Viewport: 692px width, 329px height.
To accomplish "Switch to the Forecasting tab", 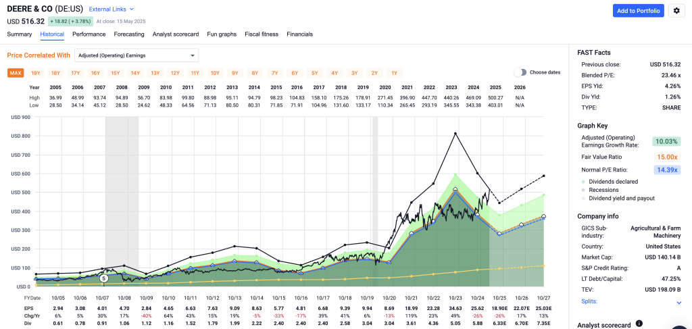I will click(128, 34).
